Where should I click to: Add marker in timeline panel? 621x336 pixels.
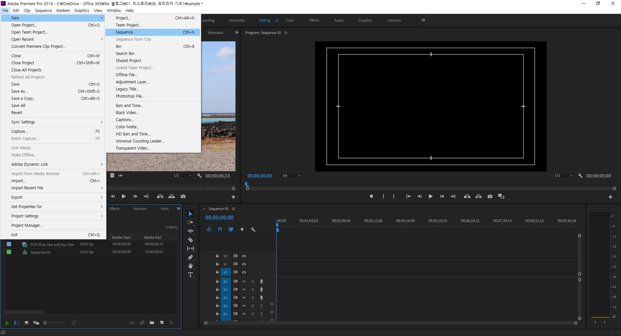pos(242,229)
